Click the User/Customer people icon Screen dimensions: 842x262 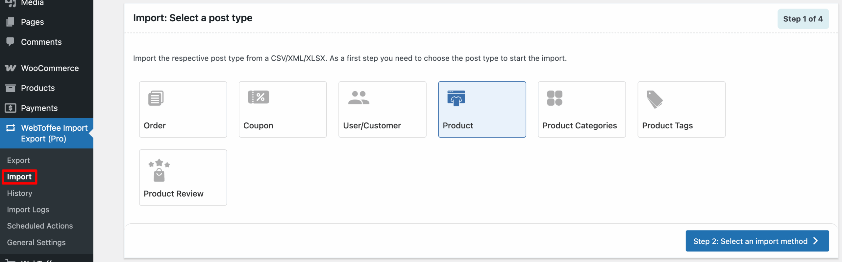(359, 98)
